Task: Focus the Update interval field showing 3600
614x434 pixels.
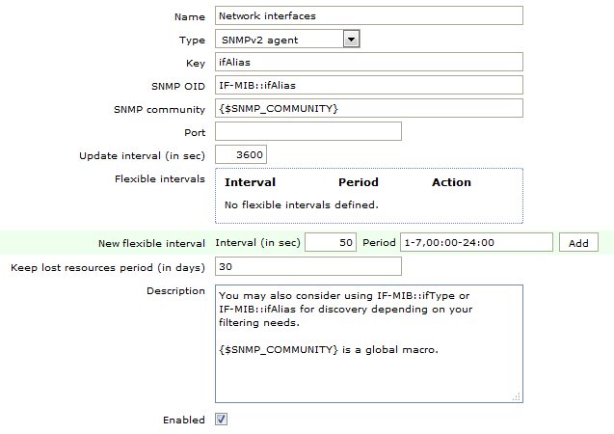Action: [241, 155]
